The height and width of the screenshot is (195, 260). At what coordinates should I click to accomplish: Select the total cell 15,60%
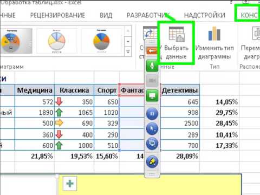click(107, 156)
